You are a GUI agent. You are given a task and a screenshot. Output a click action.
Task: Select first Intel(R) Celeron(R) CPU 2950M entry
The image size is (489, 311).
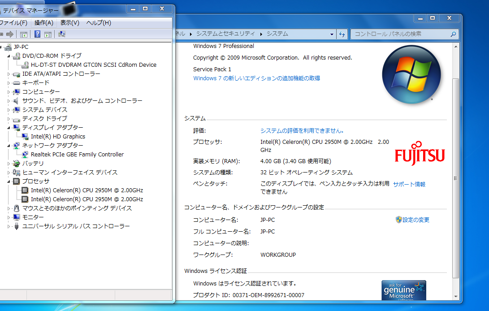click(x=87, y=190)
